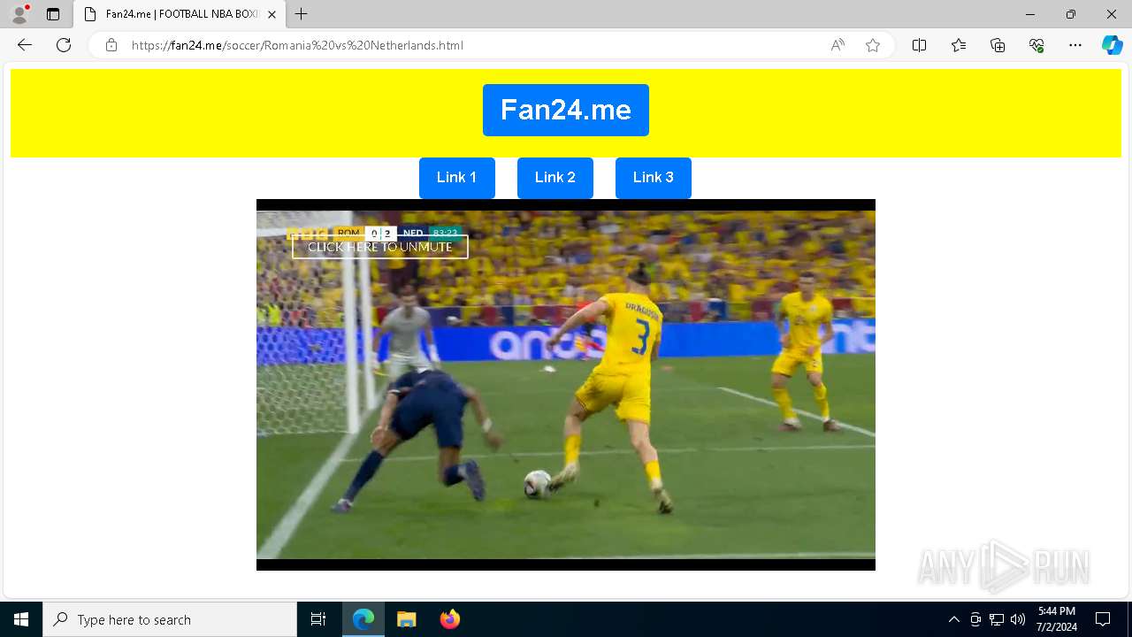Open Settings and more menu
The image size is (1132, 637).
tap(1075, 45)
